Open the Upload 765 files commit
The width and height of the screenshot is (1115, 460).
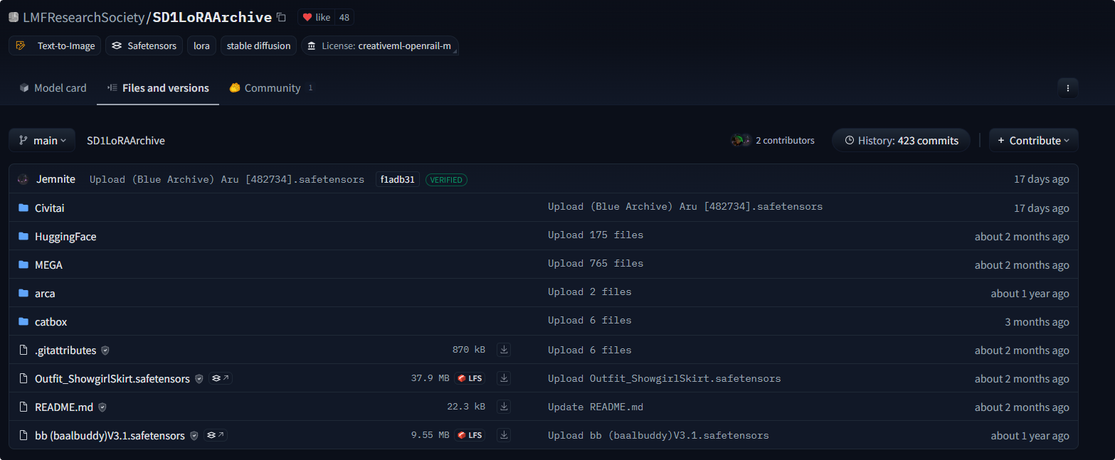[x=596, y=264]
